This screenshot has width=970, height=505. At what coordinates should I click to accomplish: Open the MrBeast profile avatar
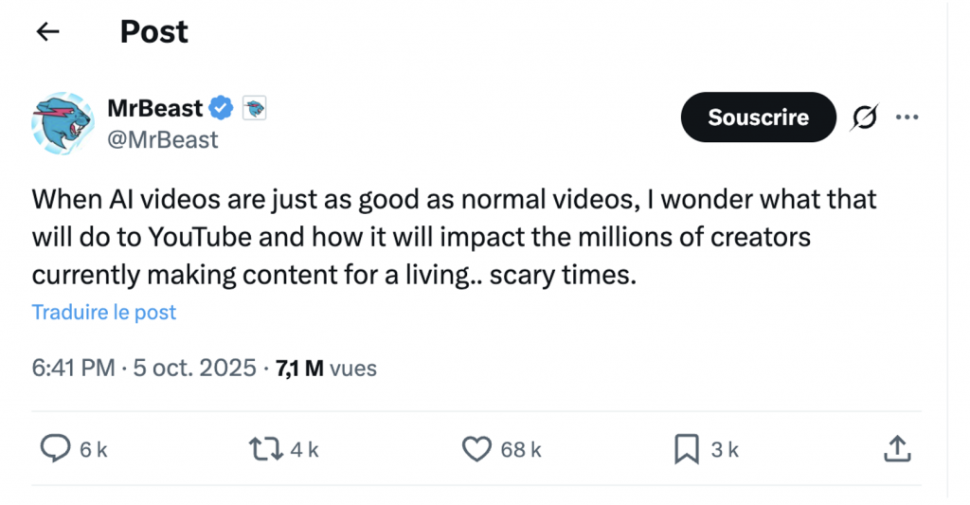click(x=63, y=124)
